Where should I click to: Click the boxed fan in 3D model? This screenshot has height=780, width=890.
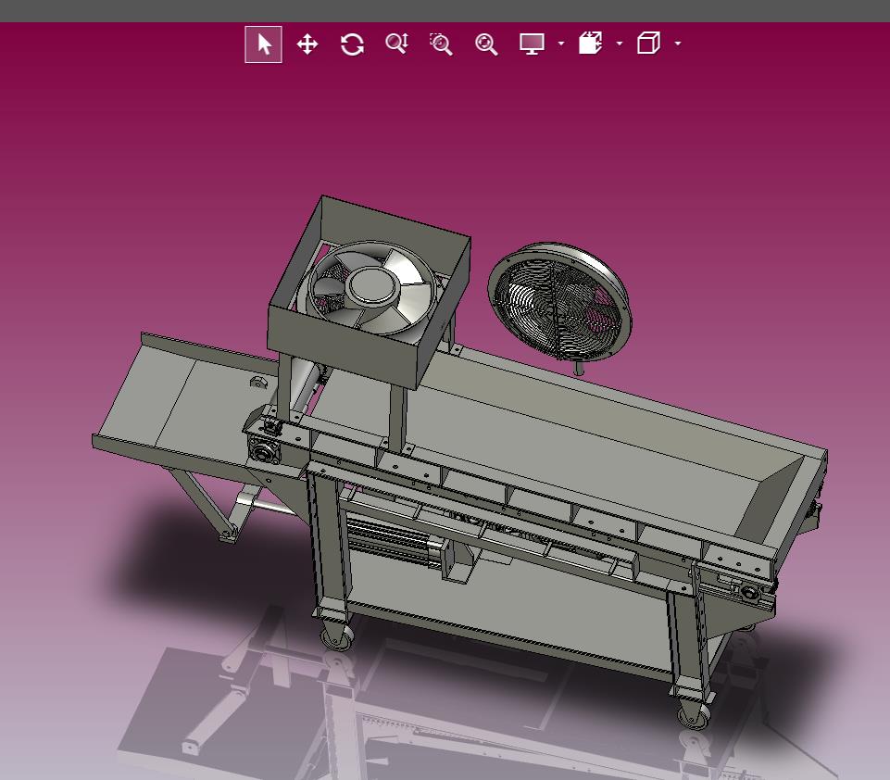point(369,291)
